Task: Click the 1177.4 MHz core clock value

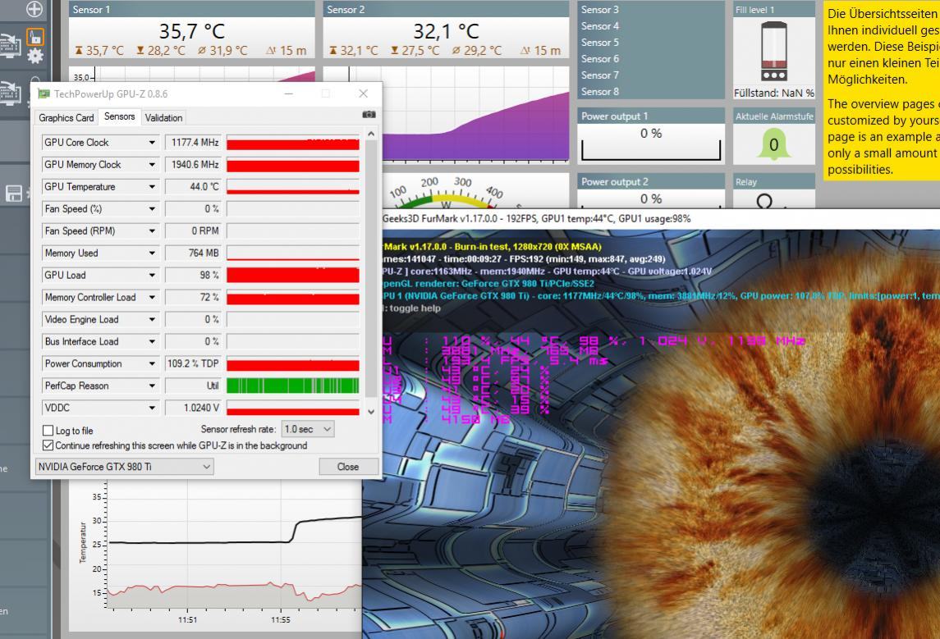Action: click(x=193, y=143)
